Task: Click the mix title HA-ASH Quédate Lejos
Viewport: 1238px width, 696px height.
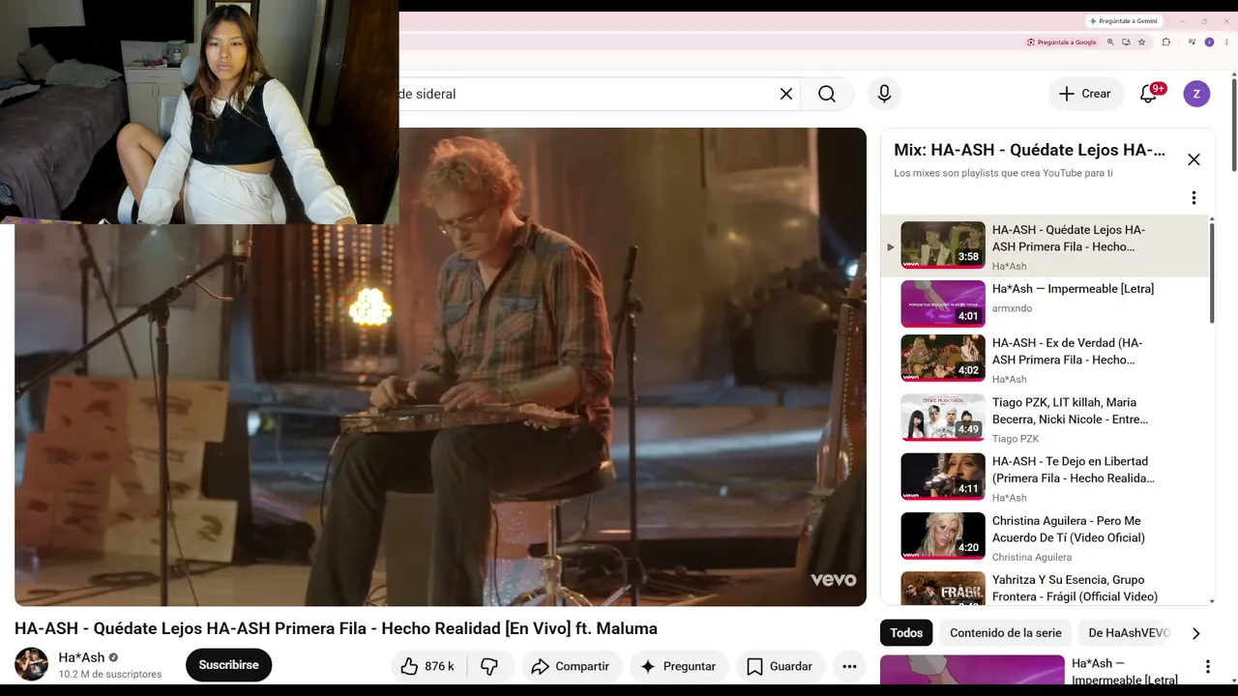Action: pos(1029,150)
